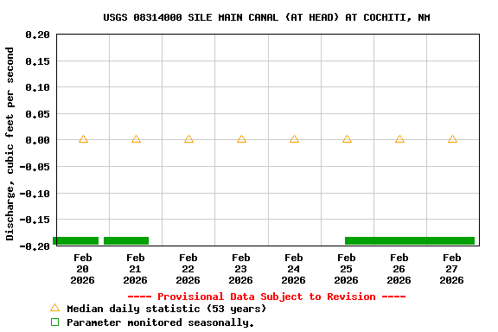Click the Parameter monitored seasonally legend text

click(x=161, y=322)
